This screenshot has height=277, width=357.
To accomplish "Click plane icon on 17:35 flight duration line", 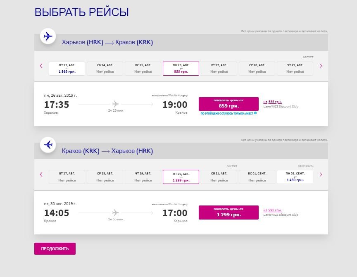I will coord(115,104).
